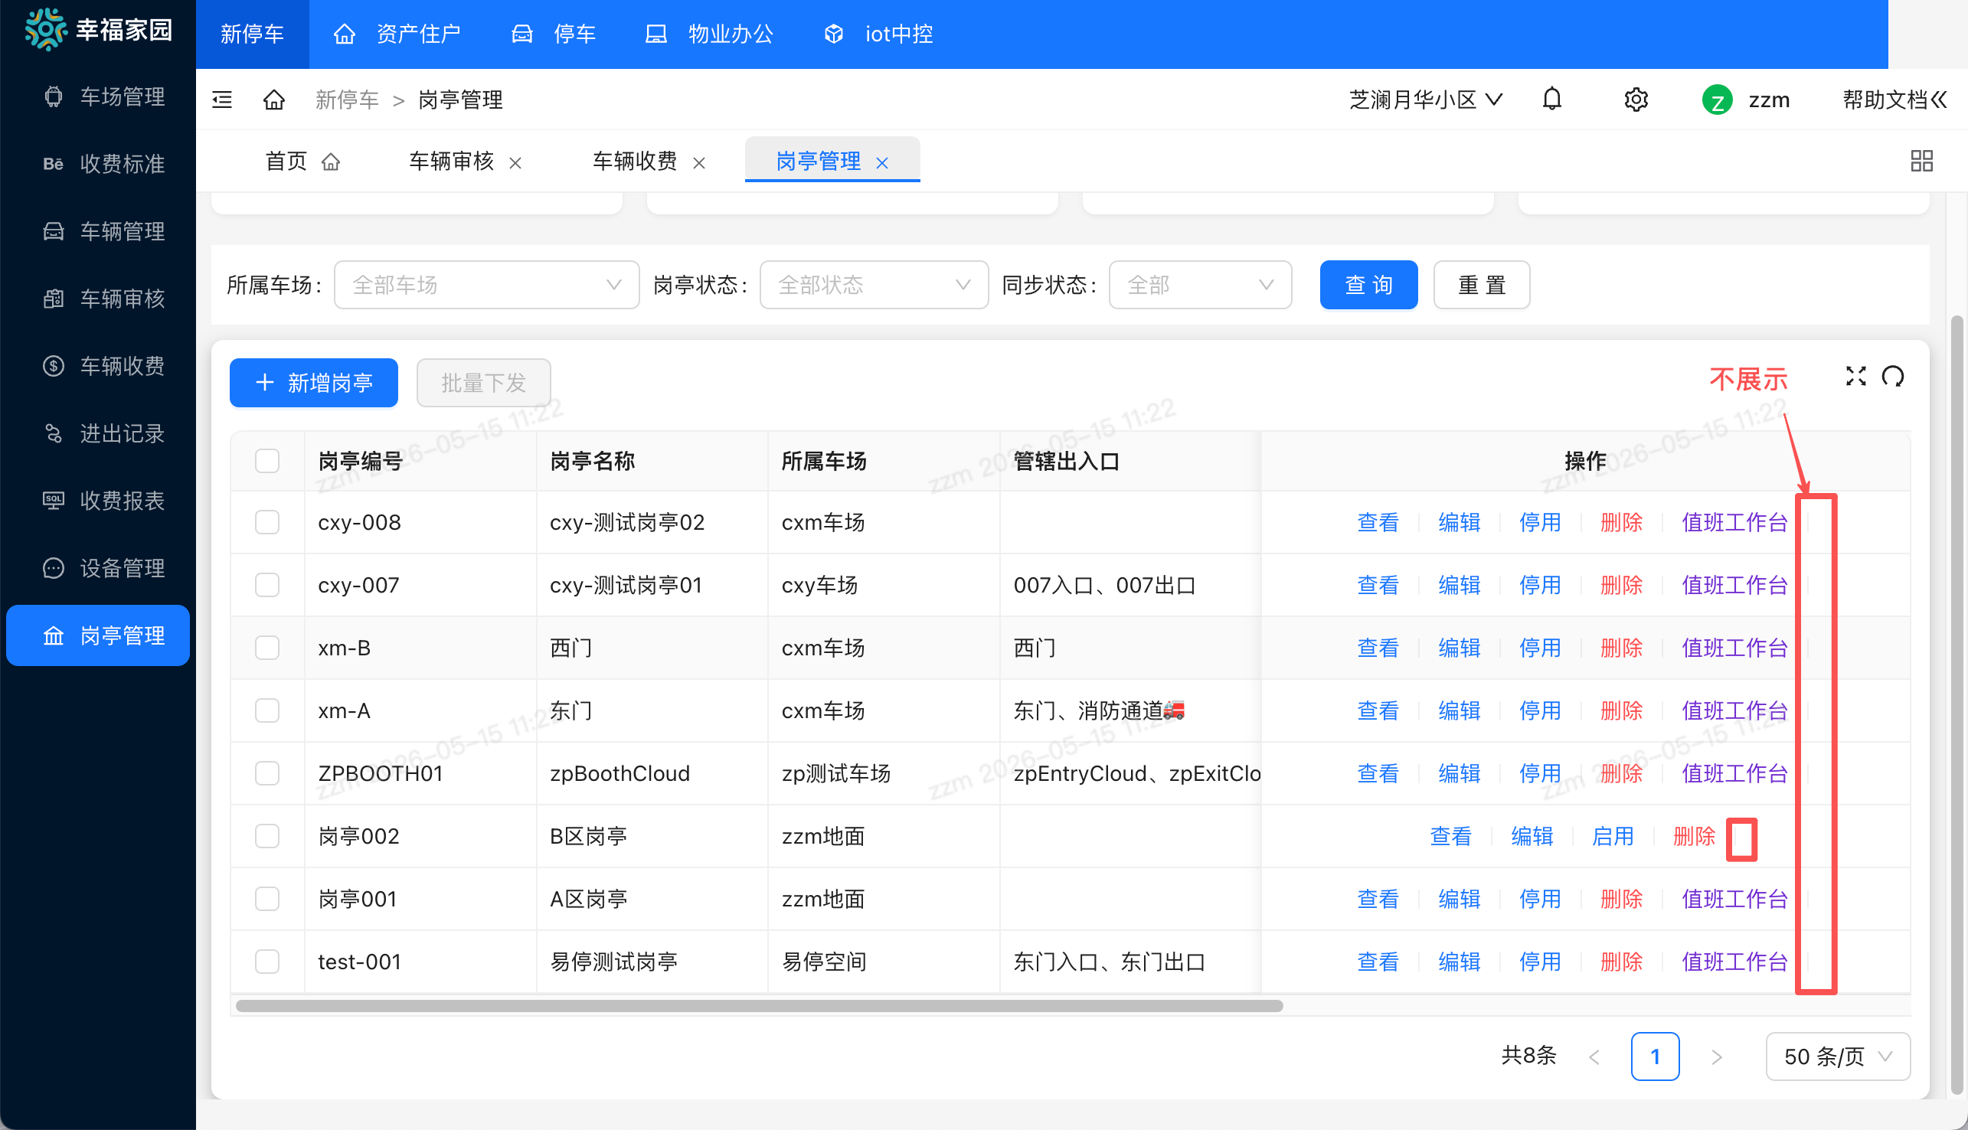Close the 车辆收费 tab
This screenshot has height=1130, width=1968.
(699, 163)
